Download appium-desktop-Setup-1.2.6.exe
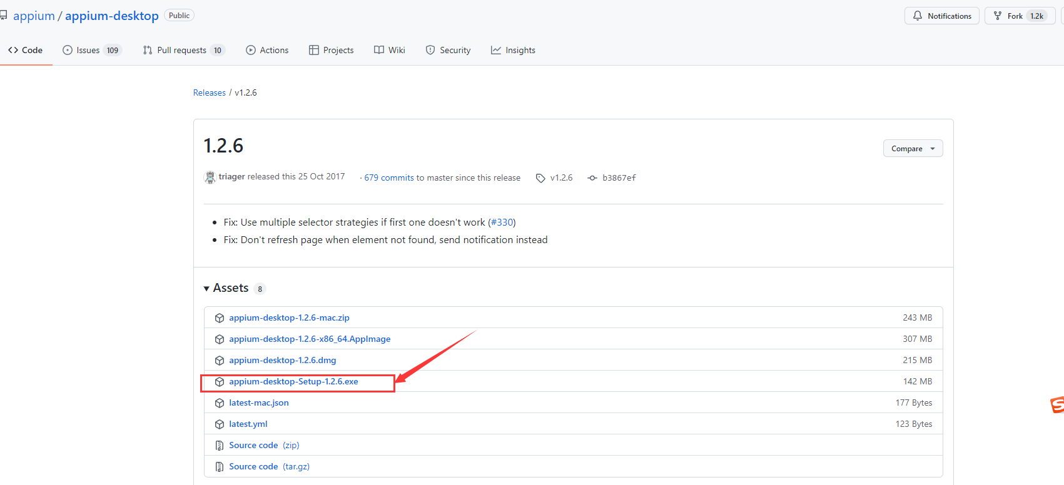 pos(293,381)
